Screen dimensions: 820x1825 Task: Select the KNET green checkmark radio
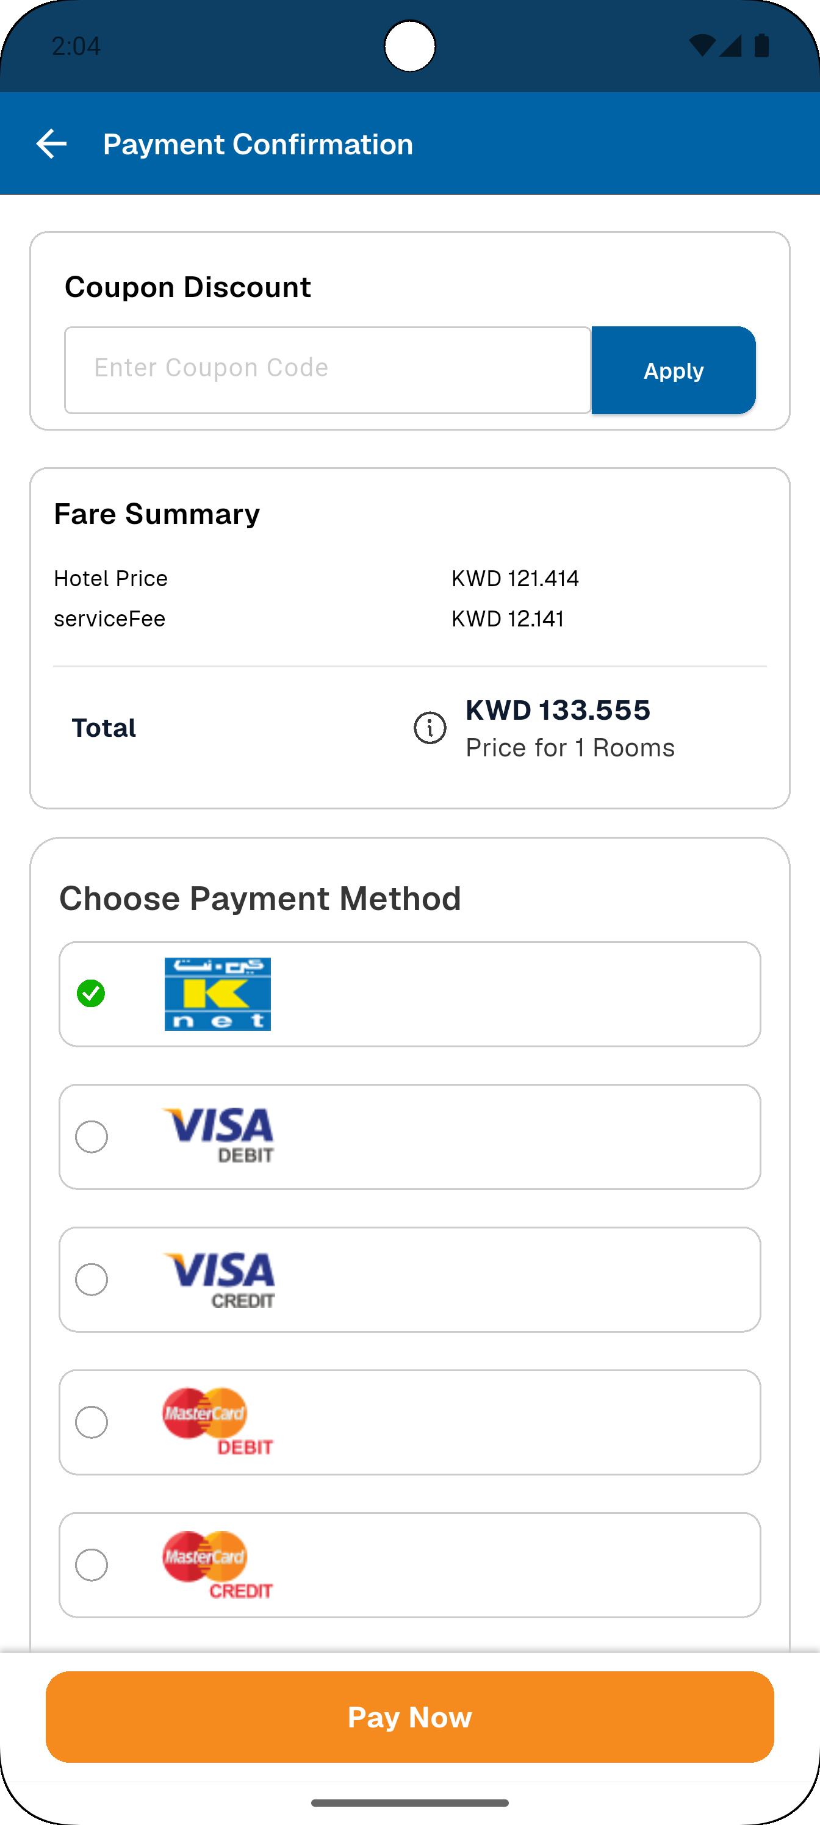[x=92, y=993]
